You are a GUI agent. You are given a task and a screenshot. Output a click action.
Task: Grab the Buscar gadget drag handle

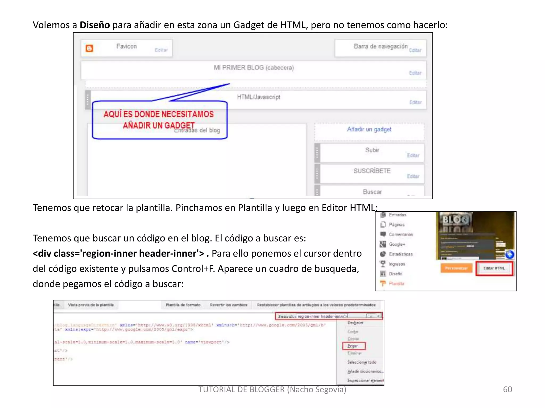[317, 190]
